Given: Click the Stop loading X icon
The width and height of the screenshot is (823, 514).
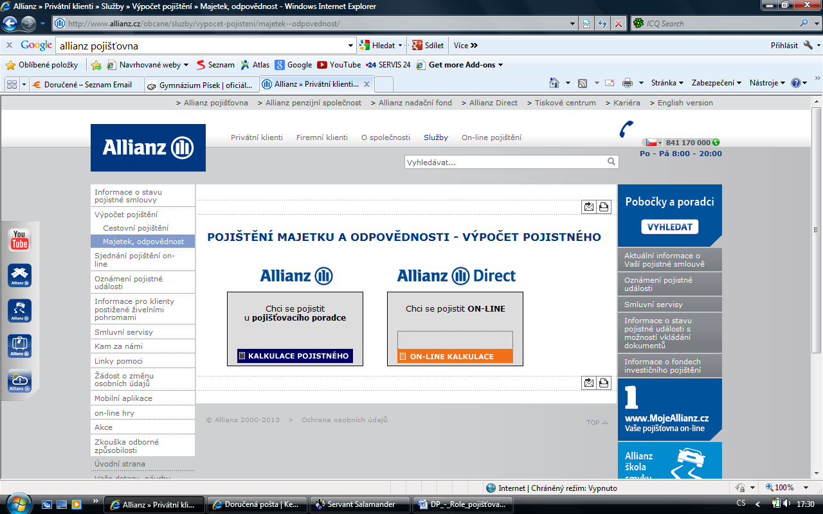Looking at the screenshot, I should click(619, 24).
